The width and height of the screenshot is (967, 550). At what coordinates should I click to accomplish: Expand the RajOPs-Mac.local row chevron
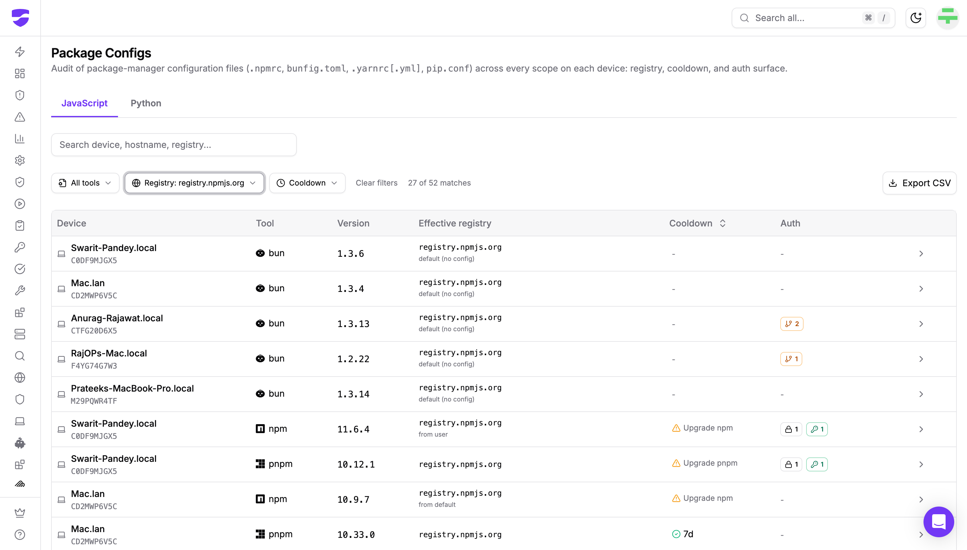921,359
